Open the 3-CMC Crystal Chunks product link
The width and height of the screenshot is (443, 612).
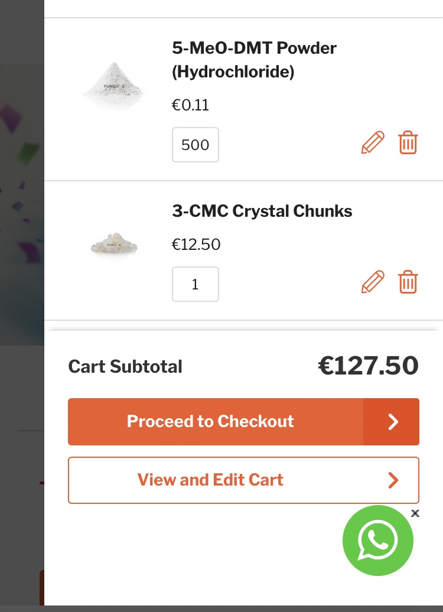[x=262, y=211]
